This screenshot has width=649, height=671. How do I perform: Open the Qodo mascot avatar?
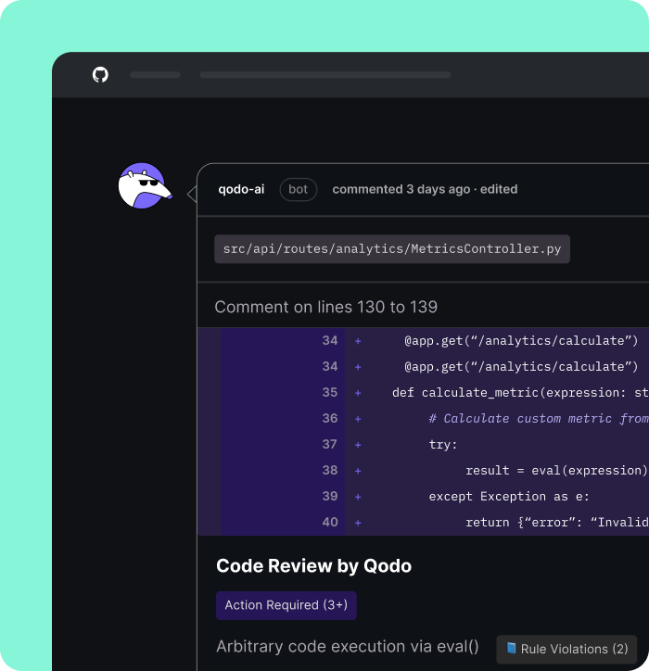point(143,186)
